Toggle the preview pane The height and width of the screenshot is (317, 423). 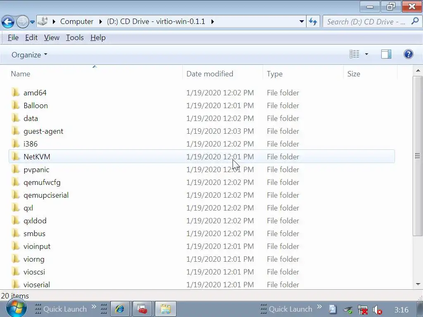(x=386, y=54)
